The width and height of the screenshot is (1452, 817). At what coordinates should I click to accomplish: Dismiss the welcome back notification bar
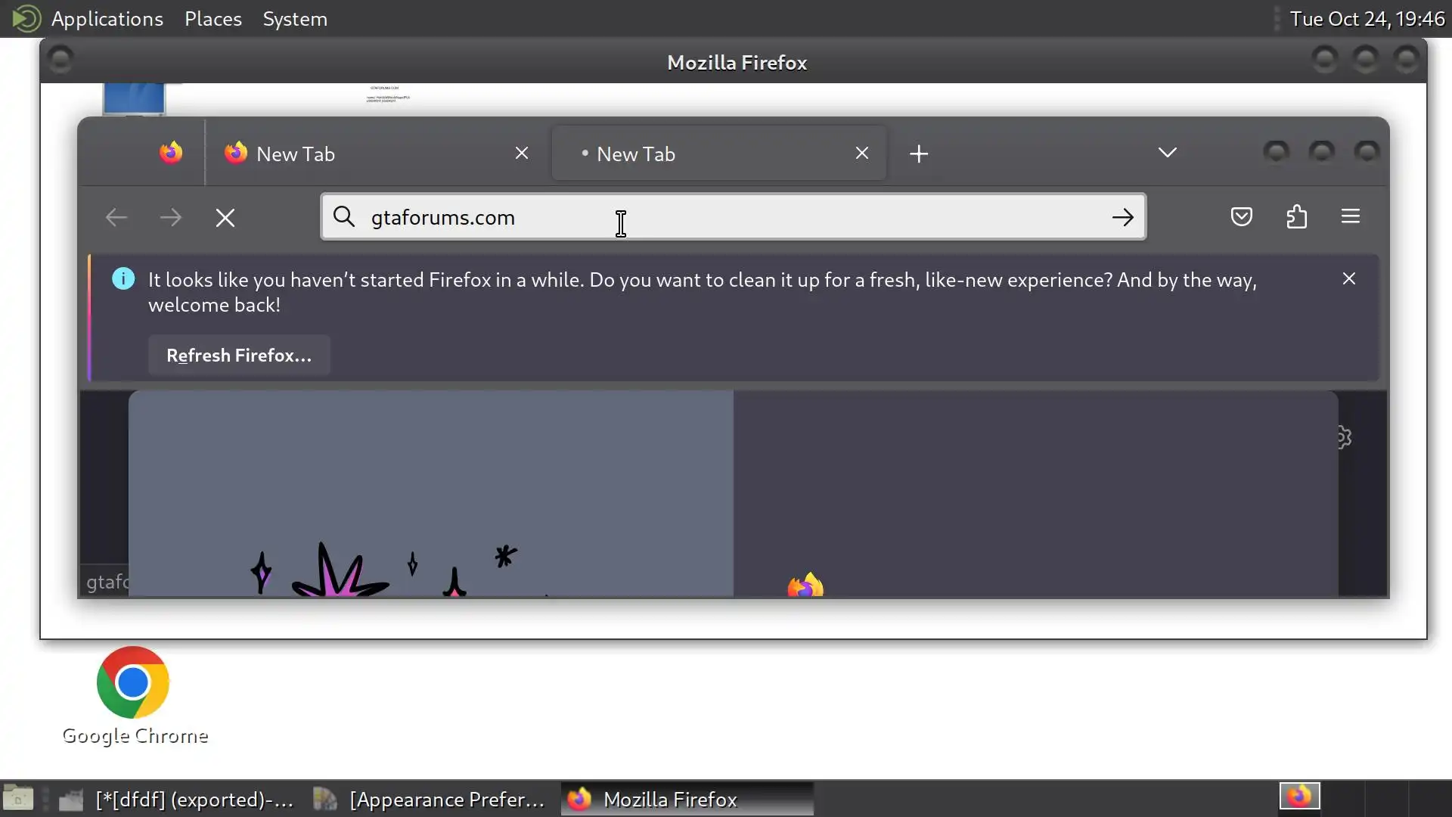tap(1348, 279)
